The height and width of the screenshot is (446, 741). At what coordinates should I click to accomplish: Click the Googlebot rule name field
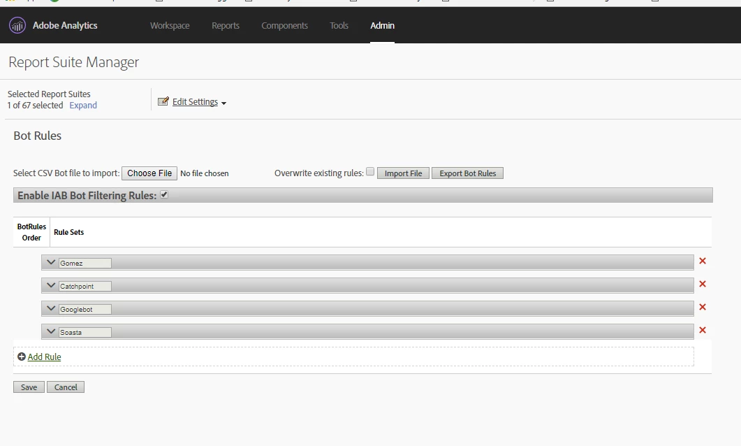85,309
